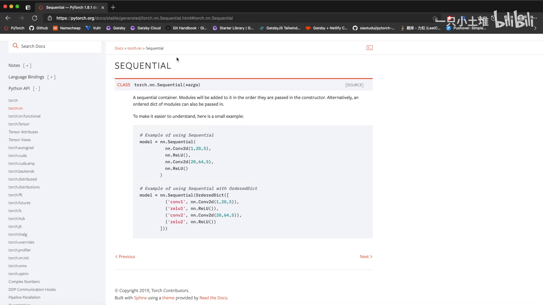Reload the page with refresh icon
Screen dimensions: 543x305
(x=35, y=18)
